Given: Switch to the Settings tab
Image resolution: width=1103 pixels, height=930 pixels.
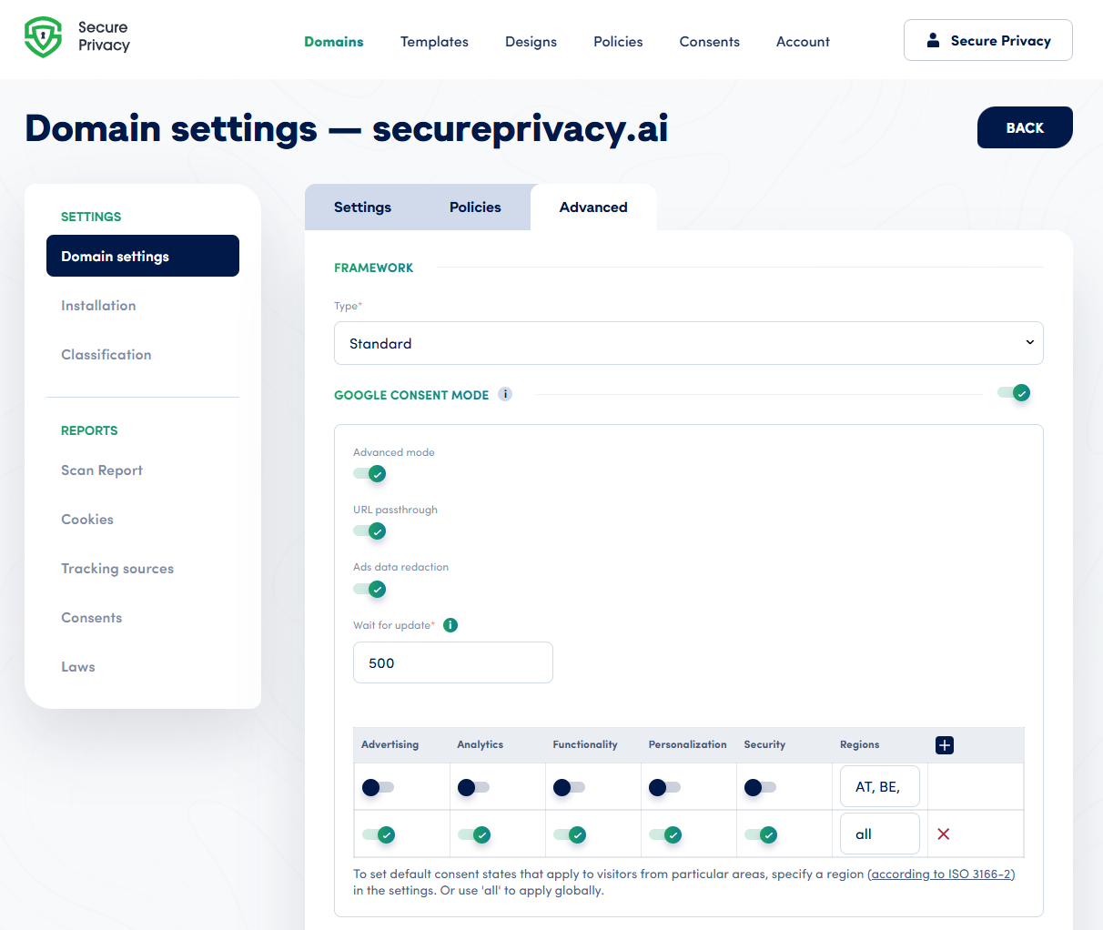Looking at the screenshot, I should 362,207.
